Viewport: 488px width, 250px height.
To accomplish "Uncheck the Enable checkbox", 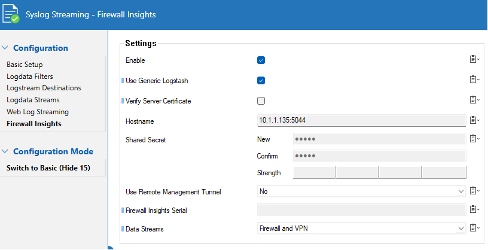I will pyautogui.click(x=261, y=60).
